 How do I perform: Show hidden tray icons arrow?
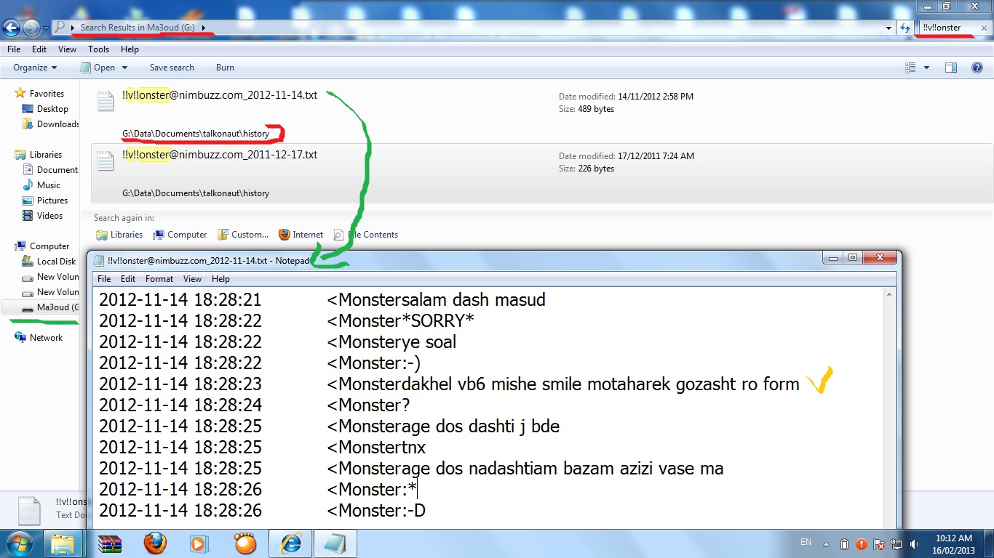pos(826,543)
